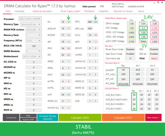Open the FreezKiller tab

[103, 11]
